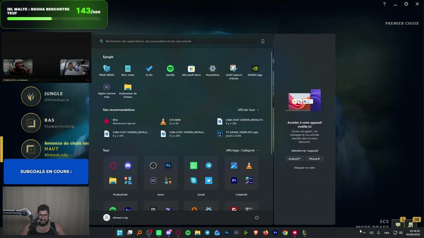424x238 pixels.
Task: Open the taskbar Search magnifier
Action: click(139, 233)
